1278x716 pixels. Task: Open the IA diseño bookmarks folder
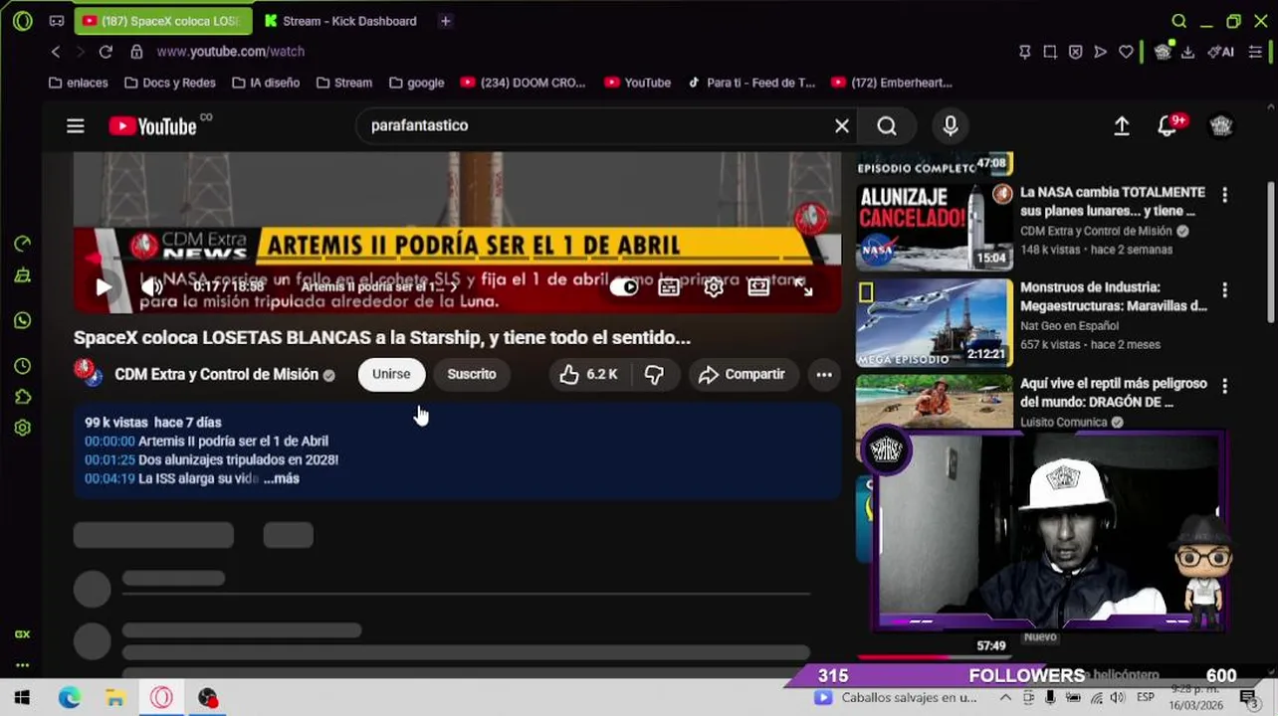(266, 83)
